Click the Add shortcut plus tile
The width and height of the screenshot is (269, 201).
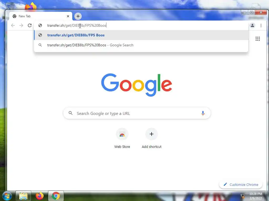(152, 134)
